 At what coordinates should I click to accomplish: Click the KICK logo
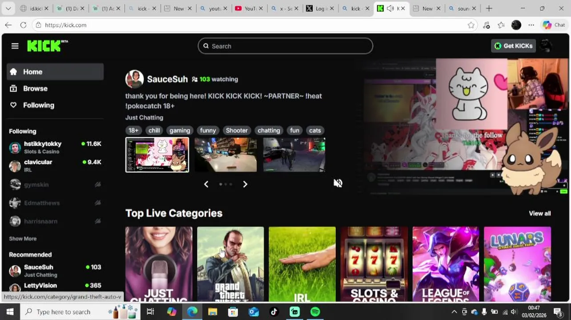click(47, 46)
